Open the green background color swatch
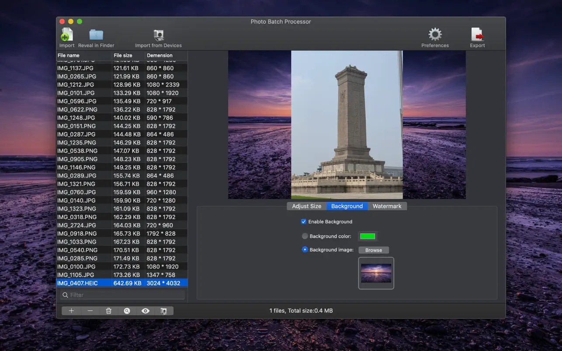This screenshot has width=562, height=351. 368,236
